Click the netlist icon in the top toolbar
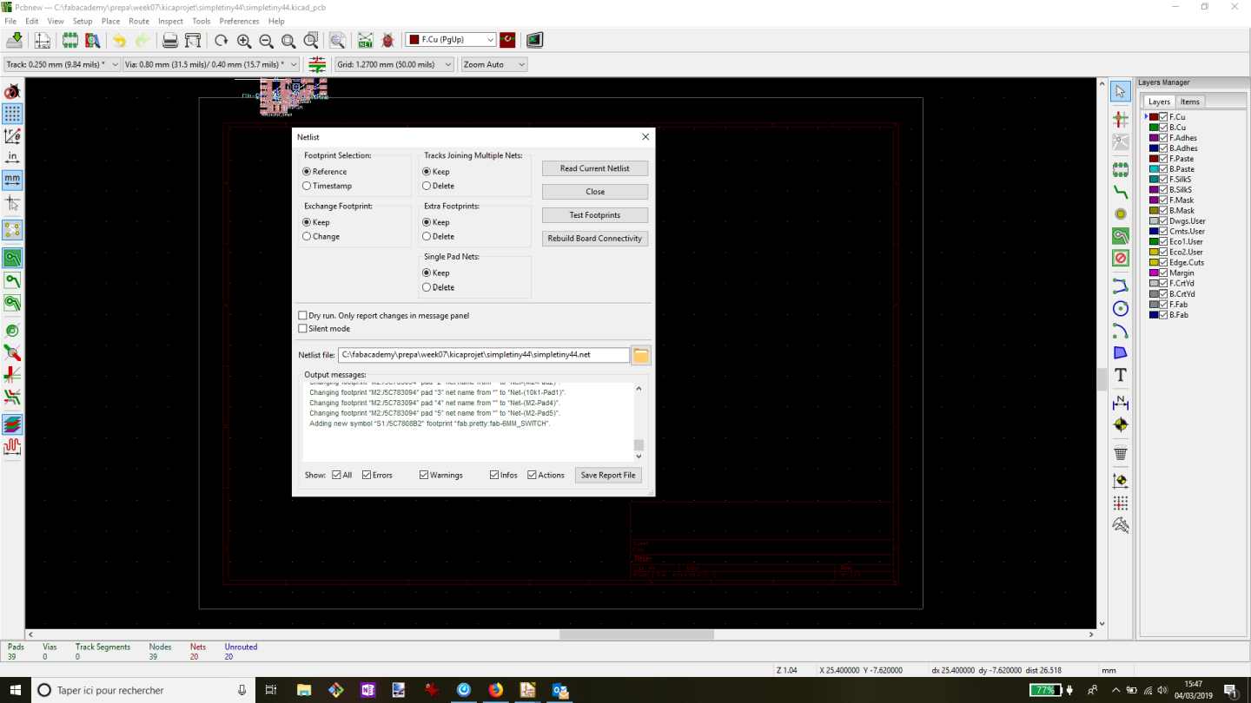1251x703 pixels. (365, 40)
